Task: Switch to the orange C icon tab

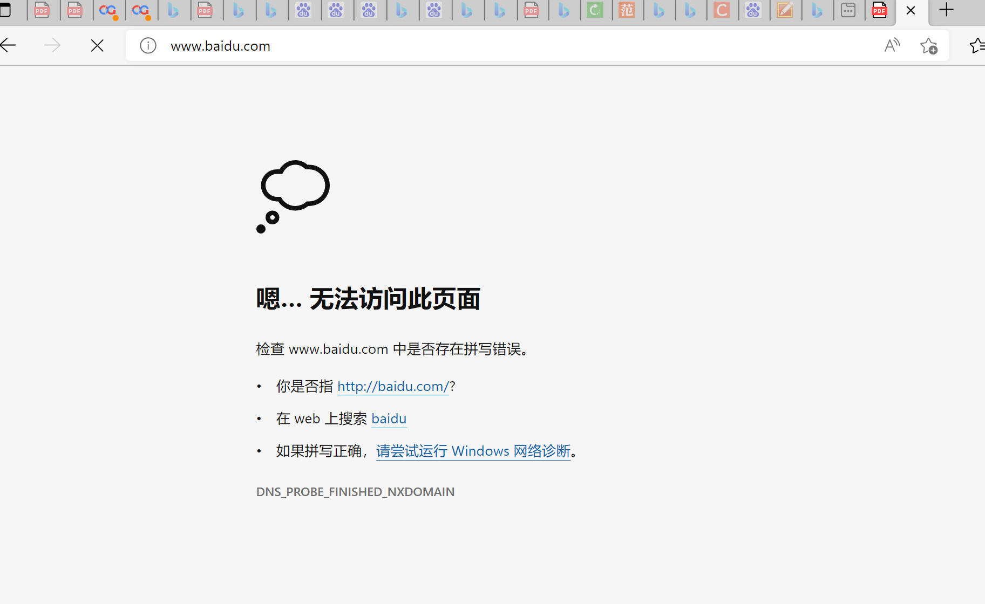Action: pyautogui.click(x=722, y=10)
